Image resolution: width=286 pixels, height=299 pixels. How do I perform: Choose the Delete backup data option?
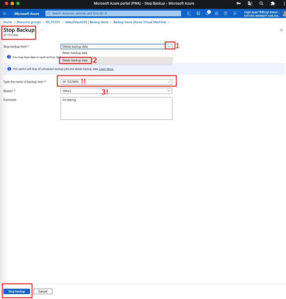tap(75, 60)
